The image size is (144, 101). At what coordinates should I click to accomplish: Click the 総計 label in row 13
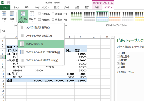pos(9,81)
